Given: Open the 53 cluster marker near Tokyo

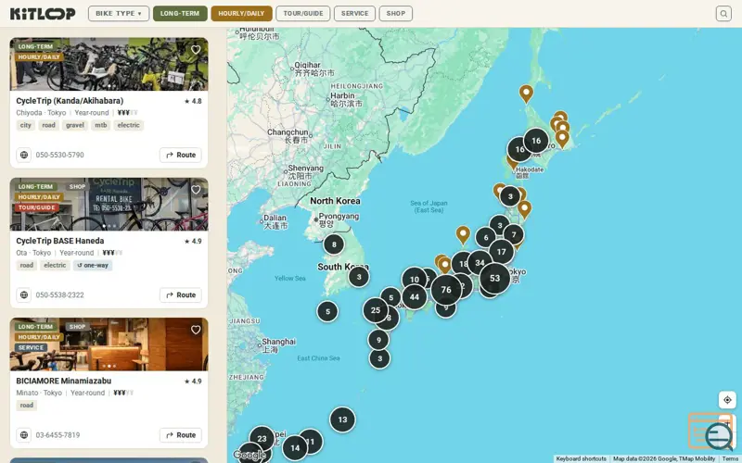Looking at the screenshot, I should pos(494,279).
